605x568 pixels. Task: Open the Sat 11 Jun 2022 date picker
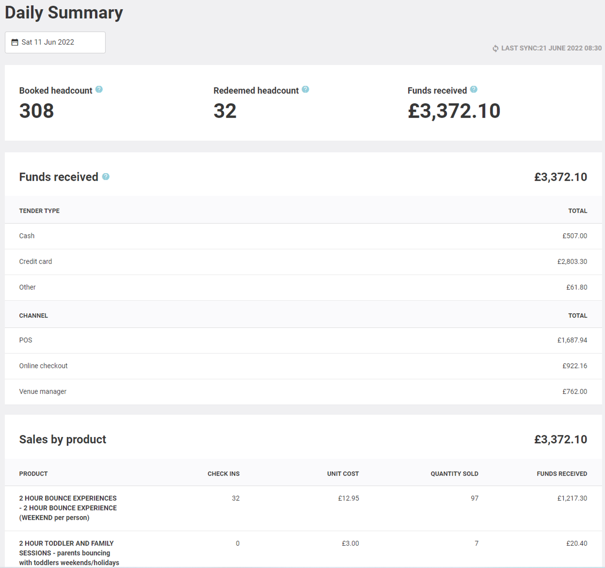[x=55, y=42]
